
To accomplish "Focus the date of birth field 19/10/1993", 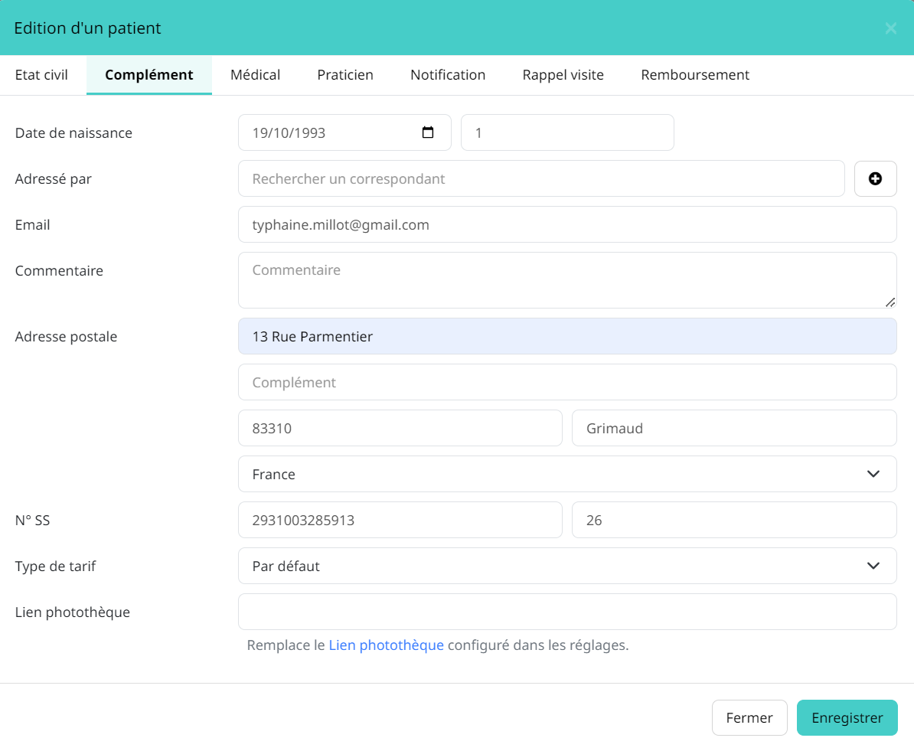I will click(x=344, y=132).
